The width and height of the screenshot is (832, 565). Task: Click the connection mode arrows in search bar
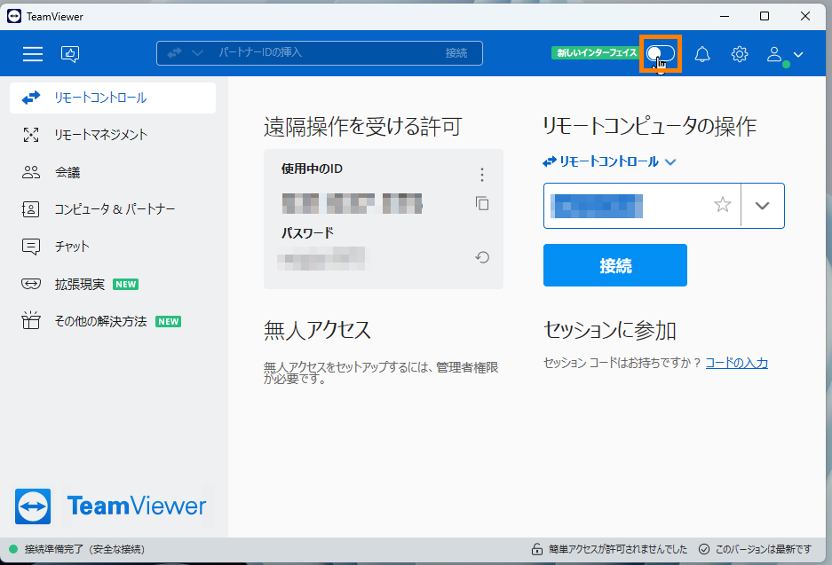click(x=174, y=52)
